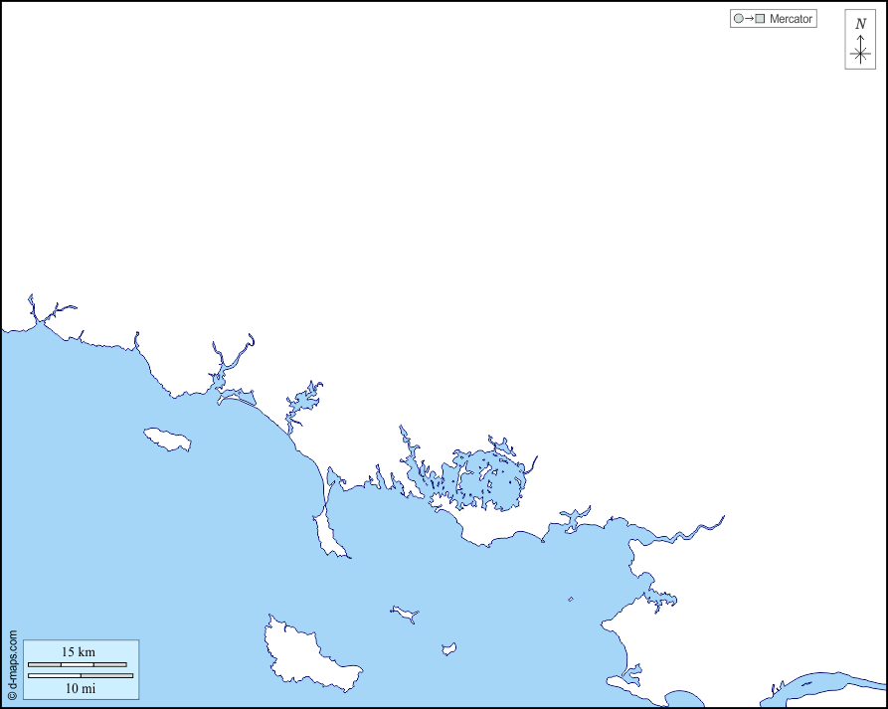Click the italic N compass letter

point(860,24)
